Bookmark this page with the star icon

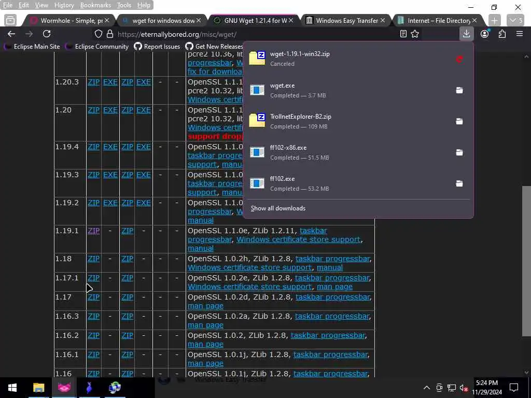point(415,34)
